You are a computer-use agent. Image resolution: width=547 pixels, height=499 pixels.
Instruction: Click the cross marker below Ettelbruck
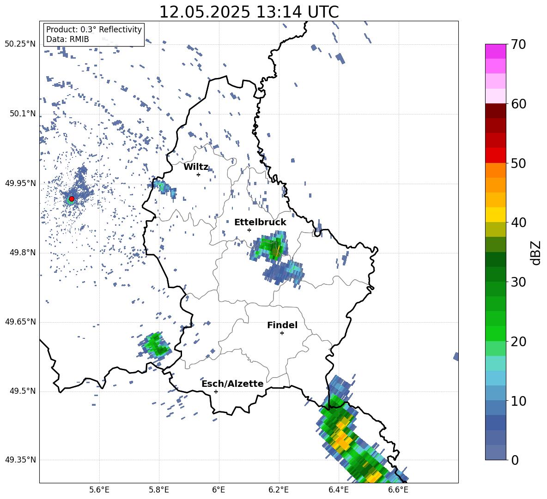[249, 230]
